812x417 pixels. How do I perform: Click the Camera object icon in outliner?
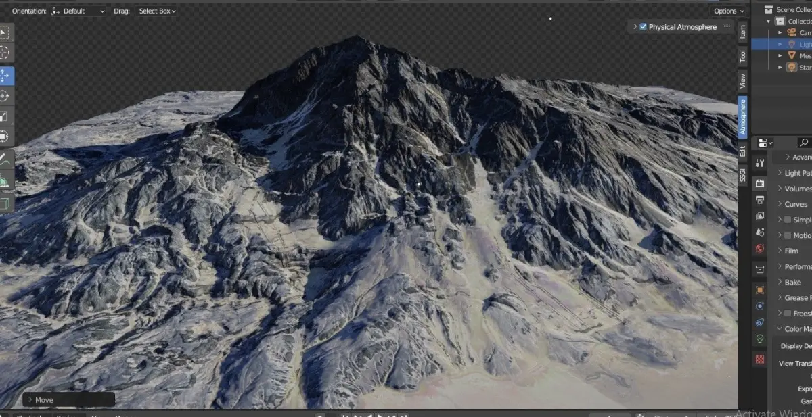(x=792, y=32)
